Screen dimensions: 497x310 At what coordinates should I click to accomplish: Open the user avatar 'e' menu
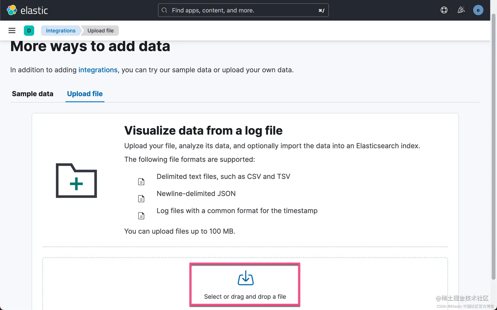tap(478, 10)
